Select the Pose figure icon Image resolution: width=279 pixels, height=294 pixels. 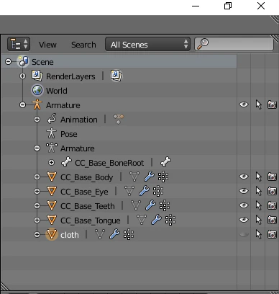[52, 133]
